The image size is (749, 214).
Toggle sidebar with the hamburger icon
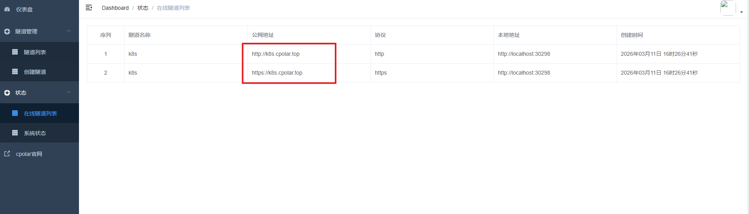pos(89,7)
